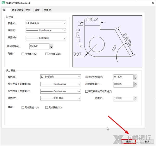Screen dimensions: 156x146
Task: Open dimension line 线型(L) dropdown
Action: (46, 30)
